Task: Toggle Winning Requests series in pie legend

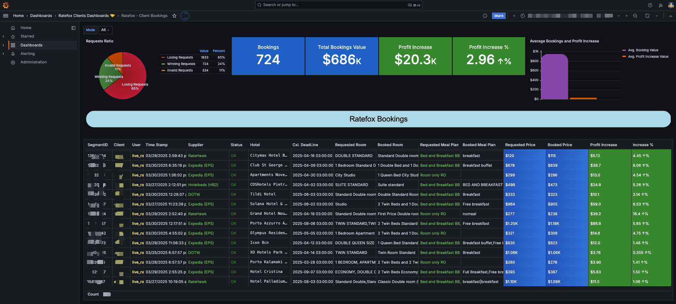Action: (x=181, y=64)
